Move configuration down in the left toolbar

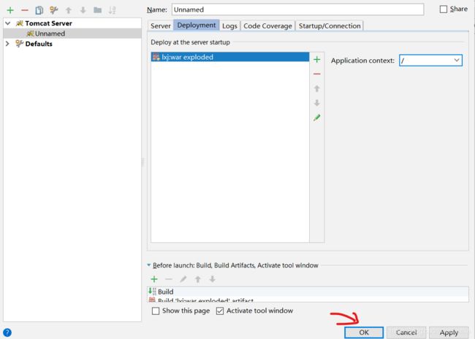click(x=83, y=10)
